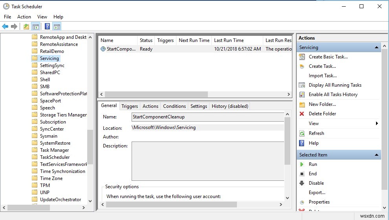Click the Create Task icon in Actions
389x220 pixels.
coord(302,66)
